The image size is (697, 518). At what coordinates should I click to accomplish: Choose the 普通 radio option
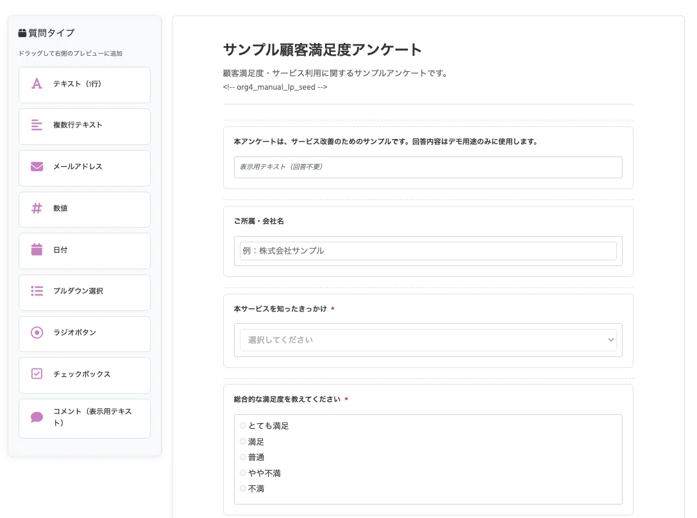pos(243,456)
